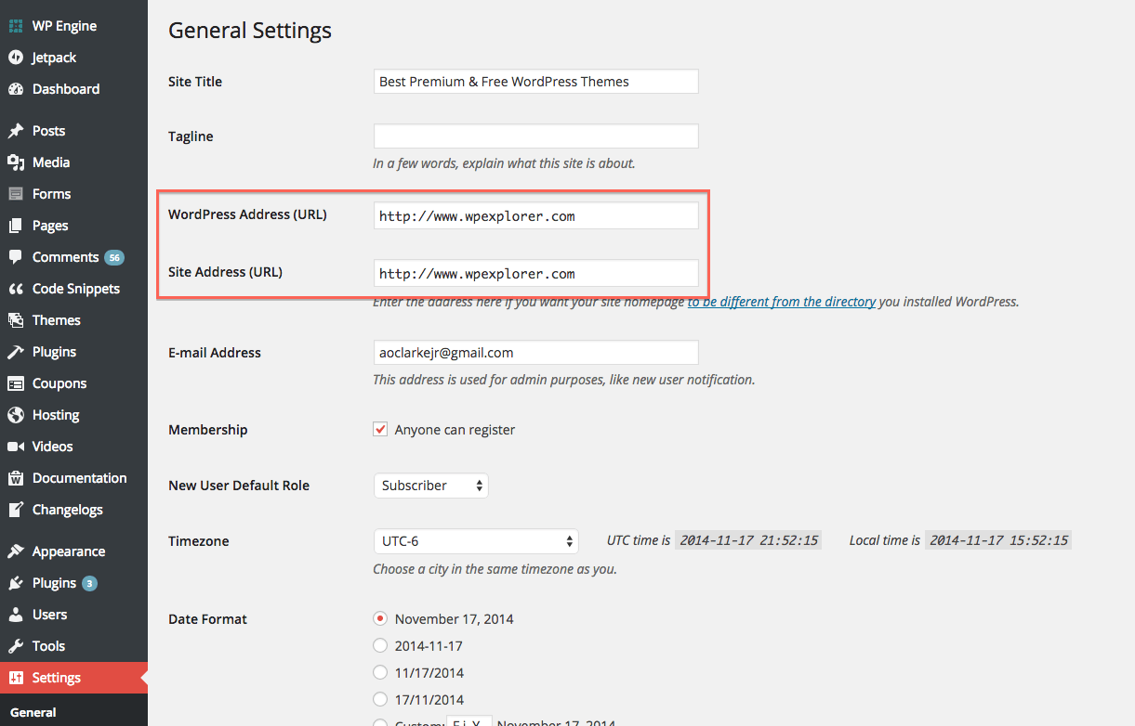The width and height of the screenshot is (1135, 726).
Task: Open Dashboard via its gauge icon
Action: pos(16,89)
